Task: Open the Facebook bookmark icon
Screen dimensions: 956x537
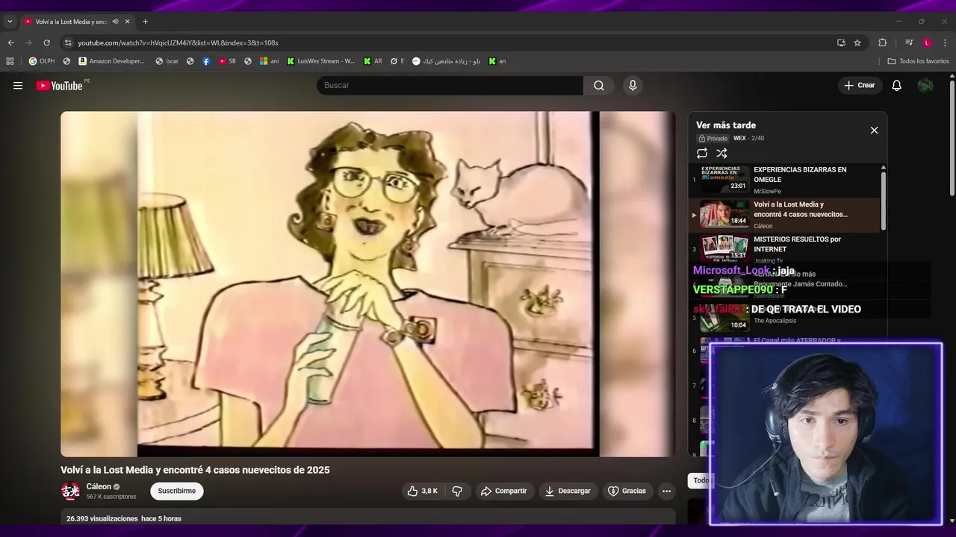Action: point(206,61)
